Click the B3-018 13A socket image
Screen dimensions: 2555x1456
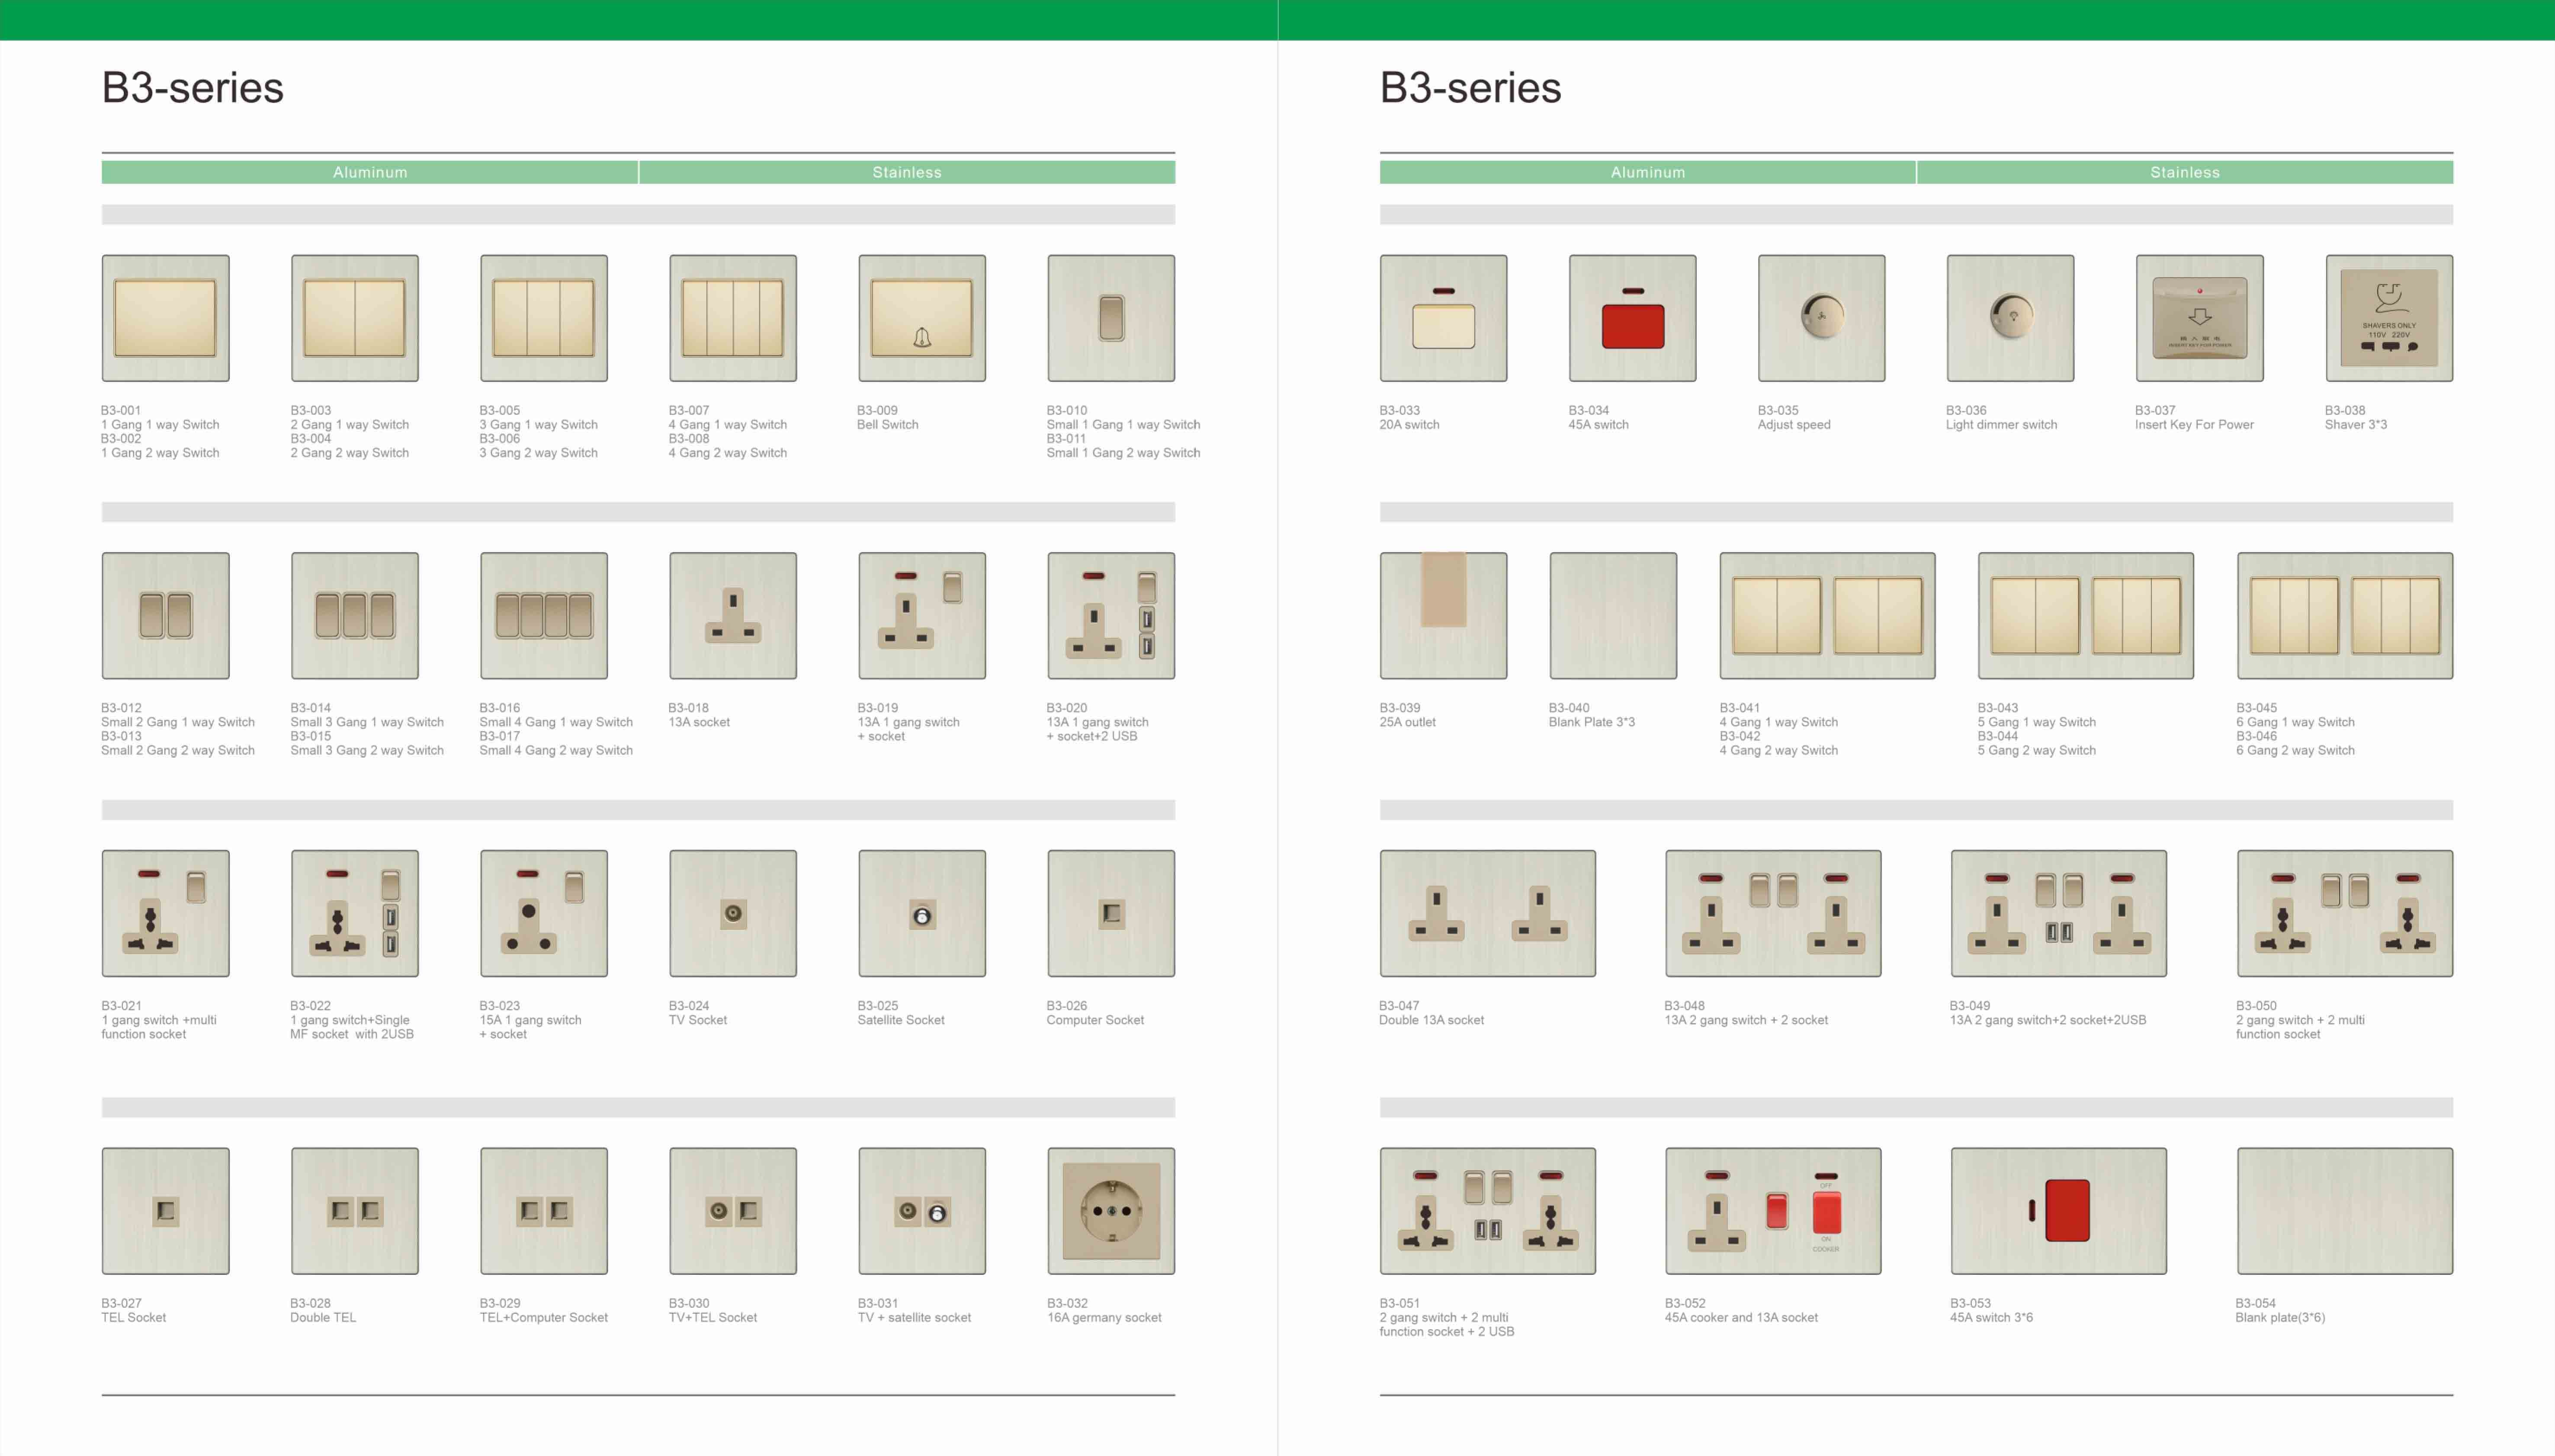click(x=732, y=616)
